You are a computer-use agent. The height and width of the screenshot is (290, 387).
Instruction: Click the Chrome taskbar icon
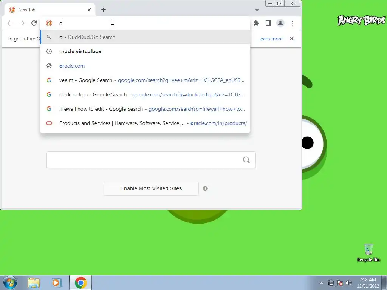click(80, 282)
